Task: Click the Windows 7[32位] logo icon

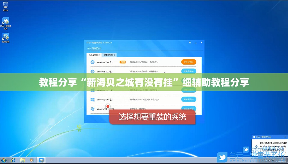Action: tap(93, 71)
